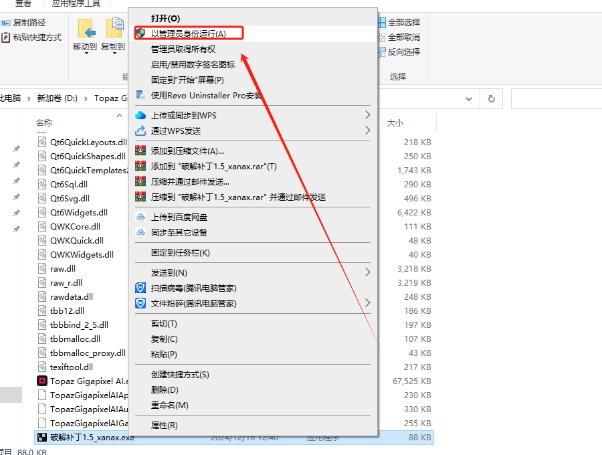602x455 pixels.
Task: Click the Revo Uninstaller Pro installer icon
Action: point(140,94)
